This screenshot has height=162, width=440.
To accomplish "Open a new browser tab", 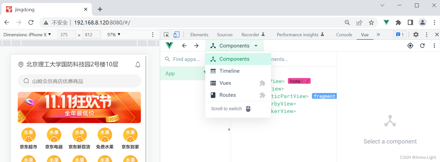I will pos(100,9).
